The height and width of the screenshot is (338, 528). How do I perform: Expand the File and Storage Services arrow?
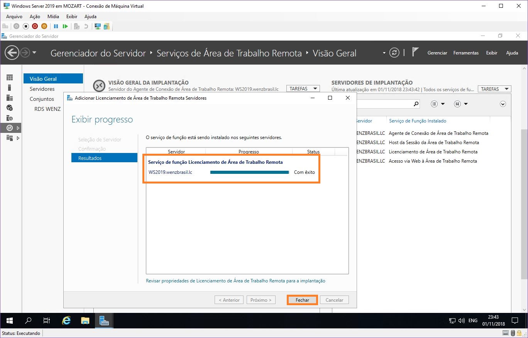[18, 138]
